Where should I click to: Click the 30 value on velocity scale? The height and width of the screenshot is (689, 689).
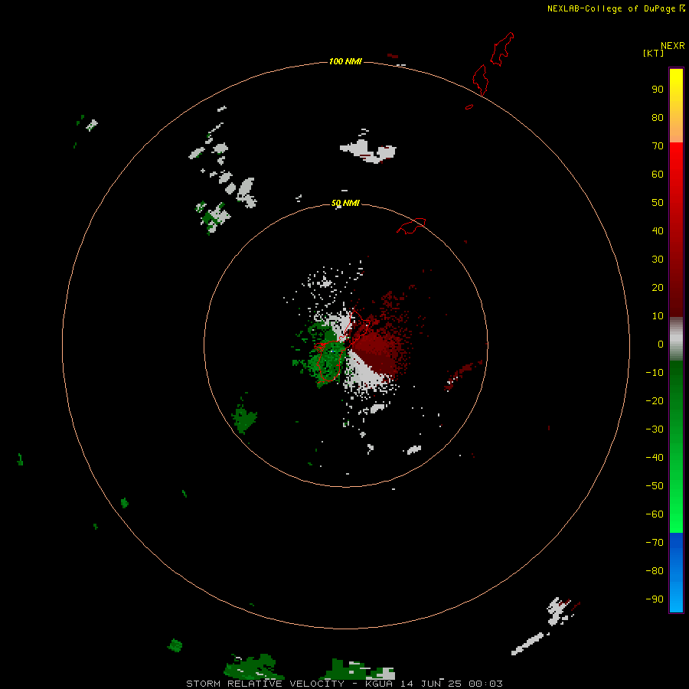coord(658,260)
